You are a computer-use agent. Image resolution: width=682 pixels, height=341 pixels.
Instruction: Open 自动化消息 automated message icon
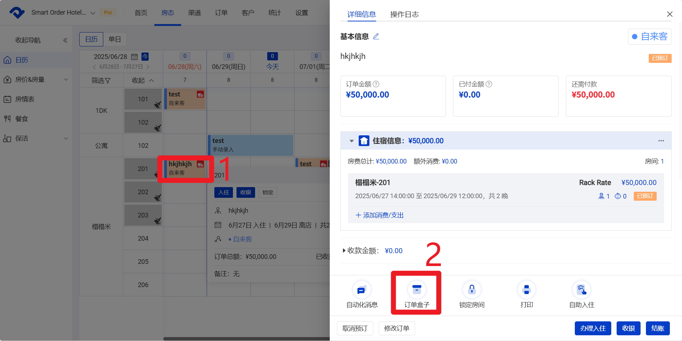coord(362,290)
